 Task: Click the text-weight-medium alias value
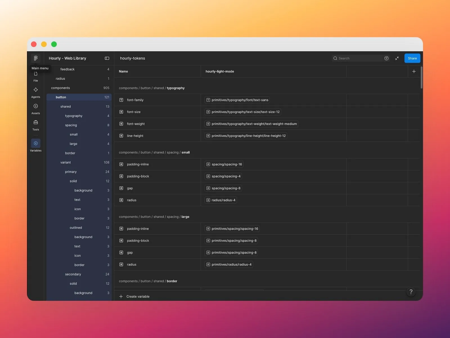[x=251, y=124]
